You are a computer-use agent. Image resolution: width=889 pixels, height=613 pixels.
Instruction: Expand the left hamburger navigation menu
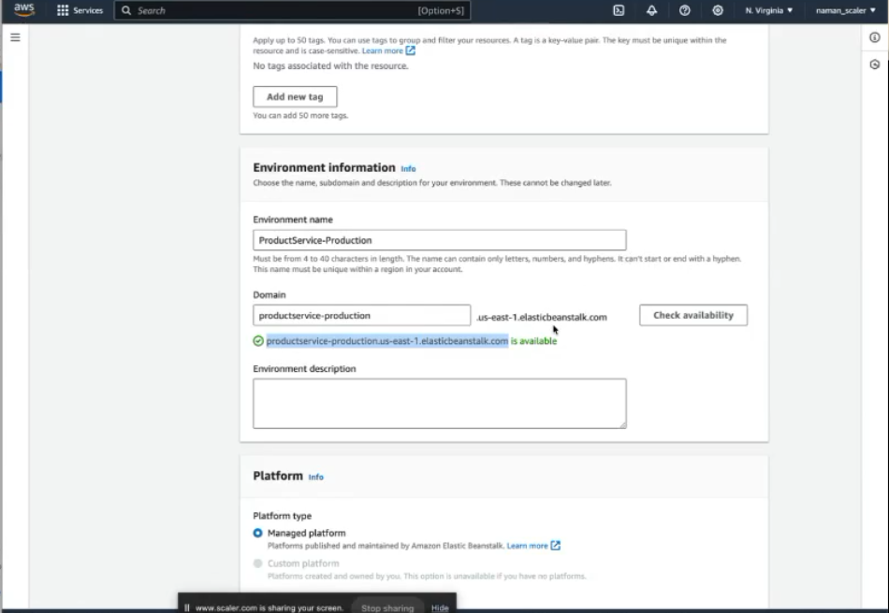coord(15,37)
